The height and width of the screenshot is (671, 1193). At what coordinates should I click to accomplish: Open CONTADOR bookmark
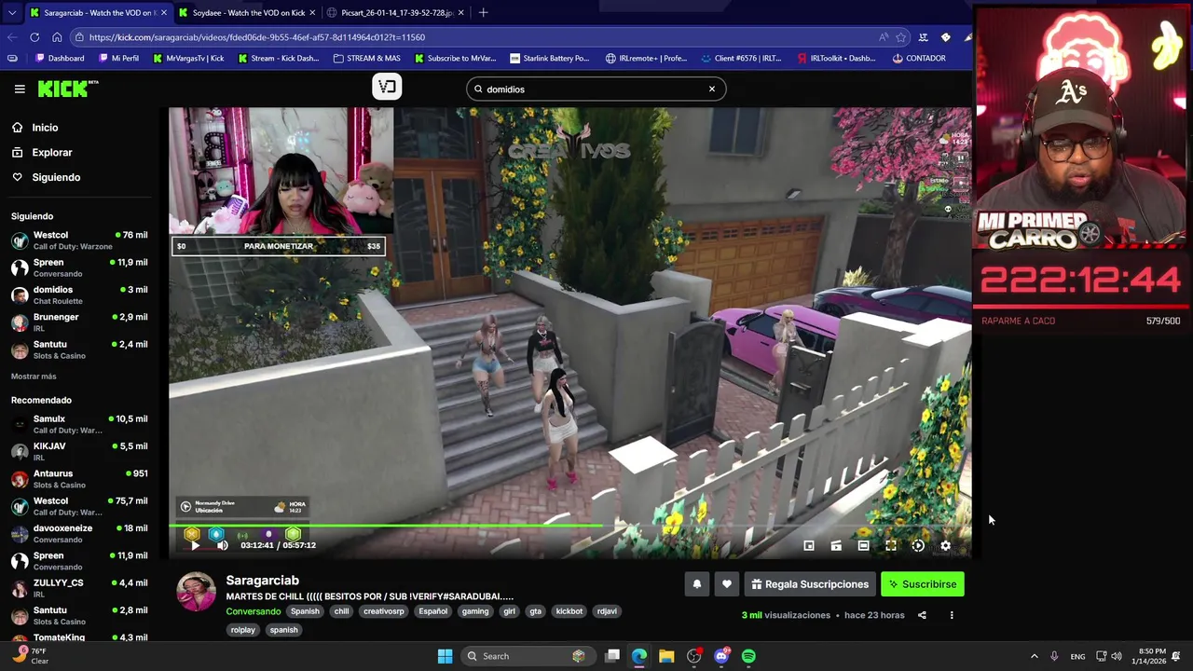point(919,58)
